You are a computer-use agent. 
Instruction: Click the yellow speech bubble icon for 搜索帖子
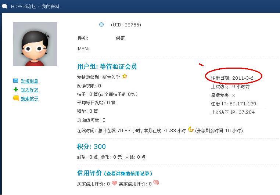[x=16, y=98]
